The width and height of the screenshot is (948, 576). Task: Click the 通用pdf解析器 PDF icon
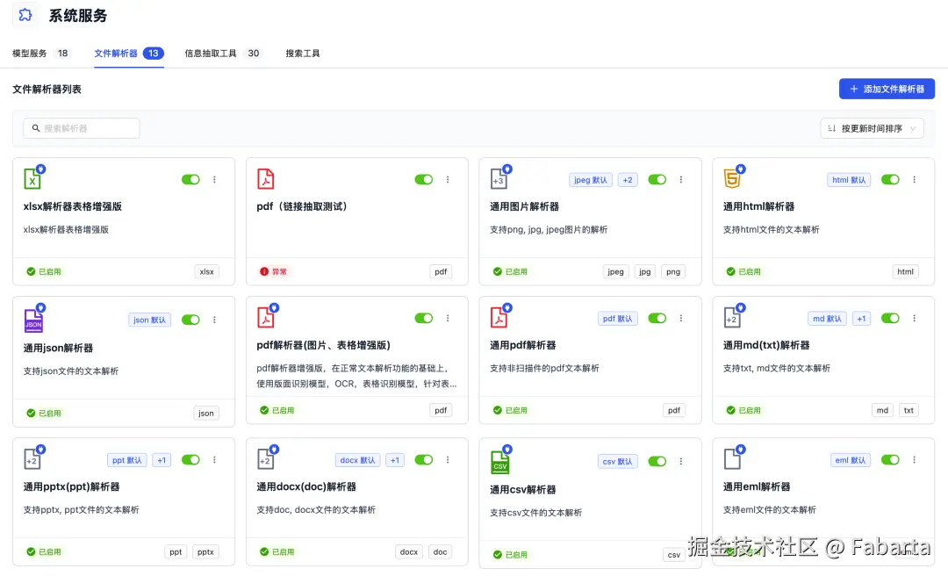click(499, 318)
